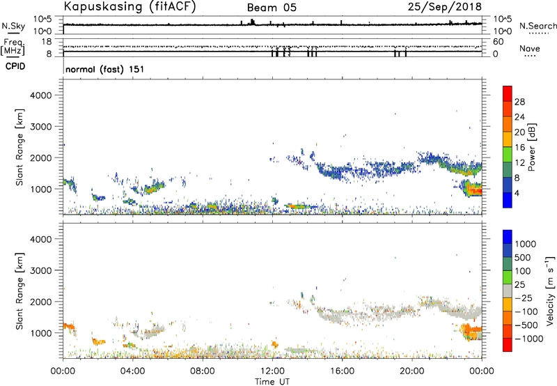
Task: Click the 'CPID' label
Action: [15, 66]
